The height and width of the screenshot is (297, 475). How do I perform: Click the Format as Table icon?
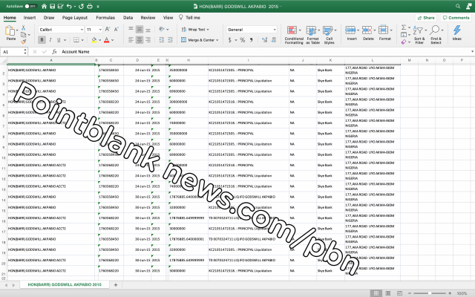(x=312, y=34)
